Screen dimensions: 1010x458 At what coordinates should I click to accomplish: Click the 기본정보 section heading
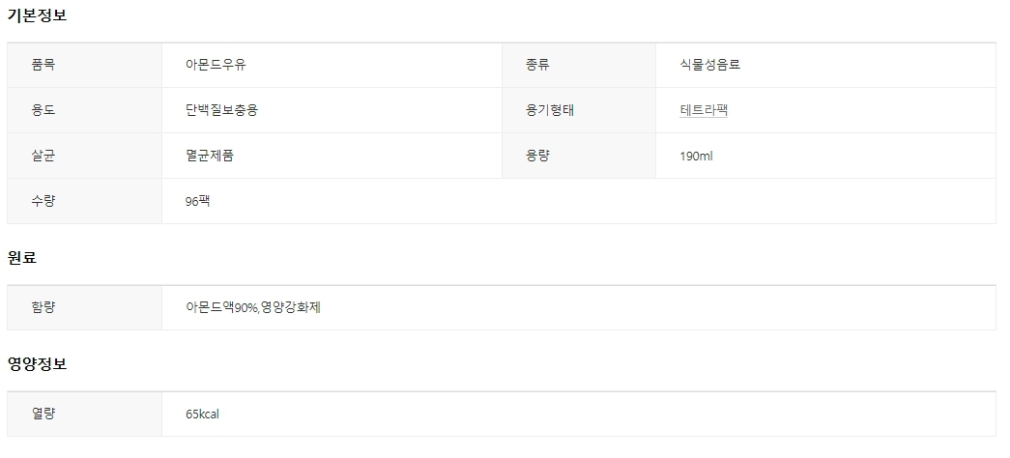coord(37,15)
